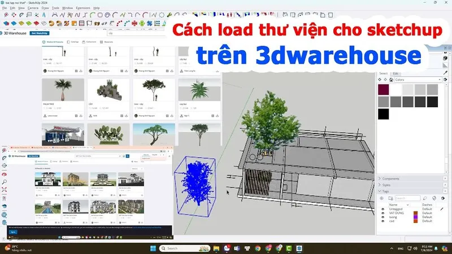Open the Chrome icon on the taskbar
The height and width of the screenshot is (254, 452).
point(258,248)
